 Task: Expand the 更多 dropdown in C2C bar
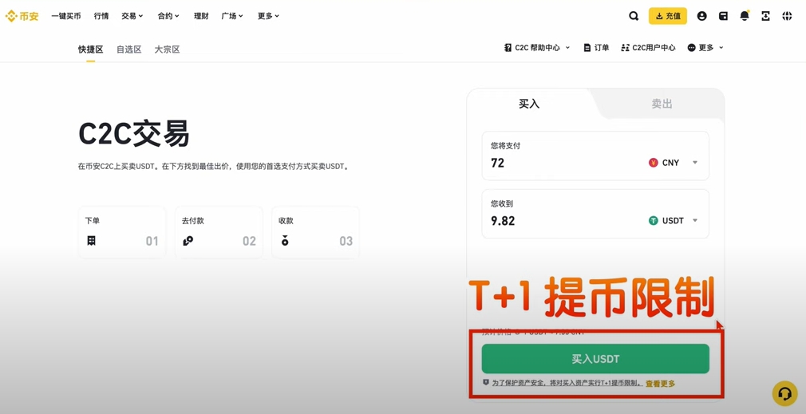(x=721, y=47)
